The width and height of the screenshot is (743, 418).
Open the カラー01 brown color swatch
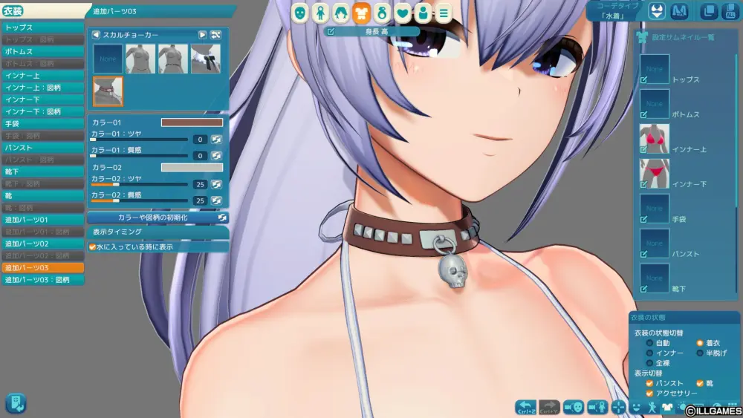click(x=192, y=123)
